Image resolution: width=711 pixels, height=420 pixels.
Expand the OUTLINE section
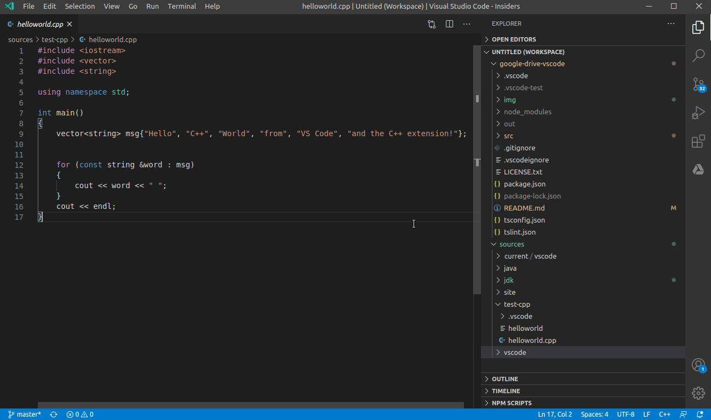click(504, 379)
